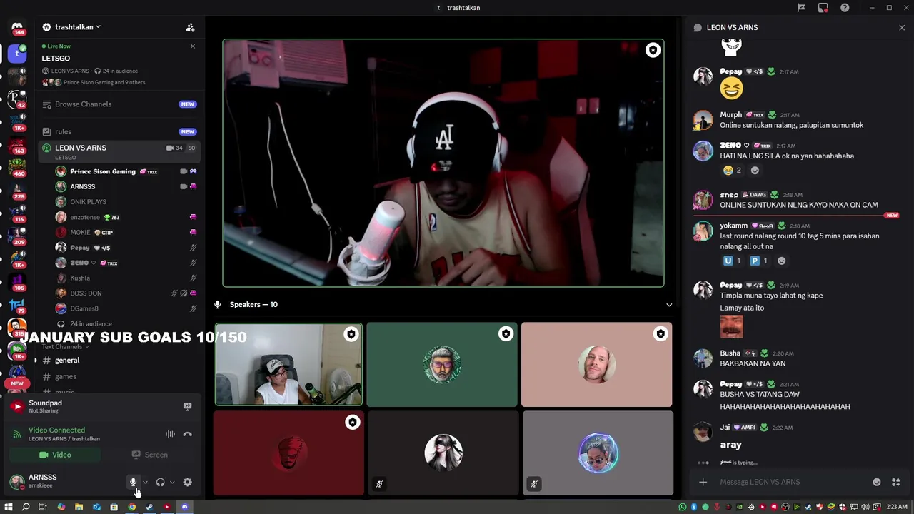Open apps launcher icon in chat box
This screenshot has height=514, width=914.
(x=895, y=482)
